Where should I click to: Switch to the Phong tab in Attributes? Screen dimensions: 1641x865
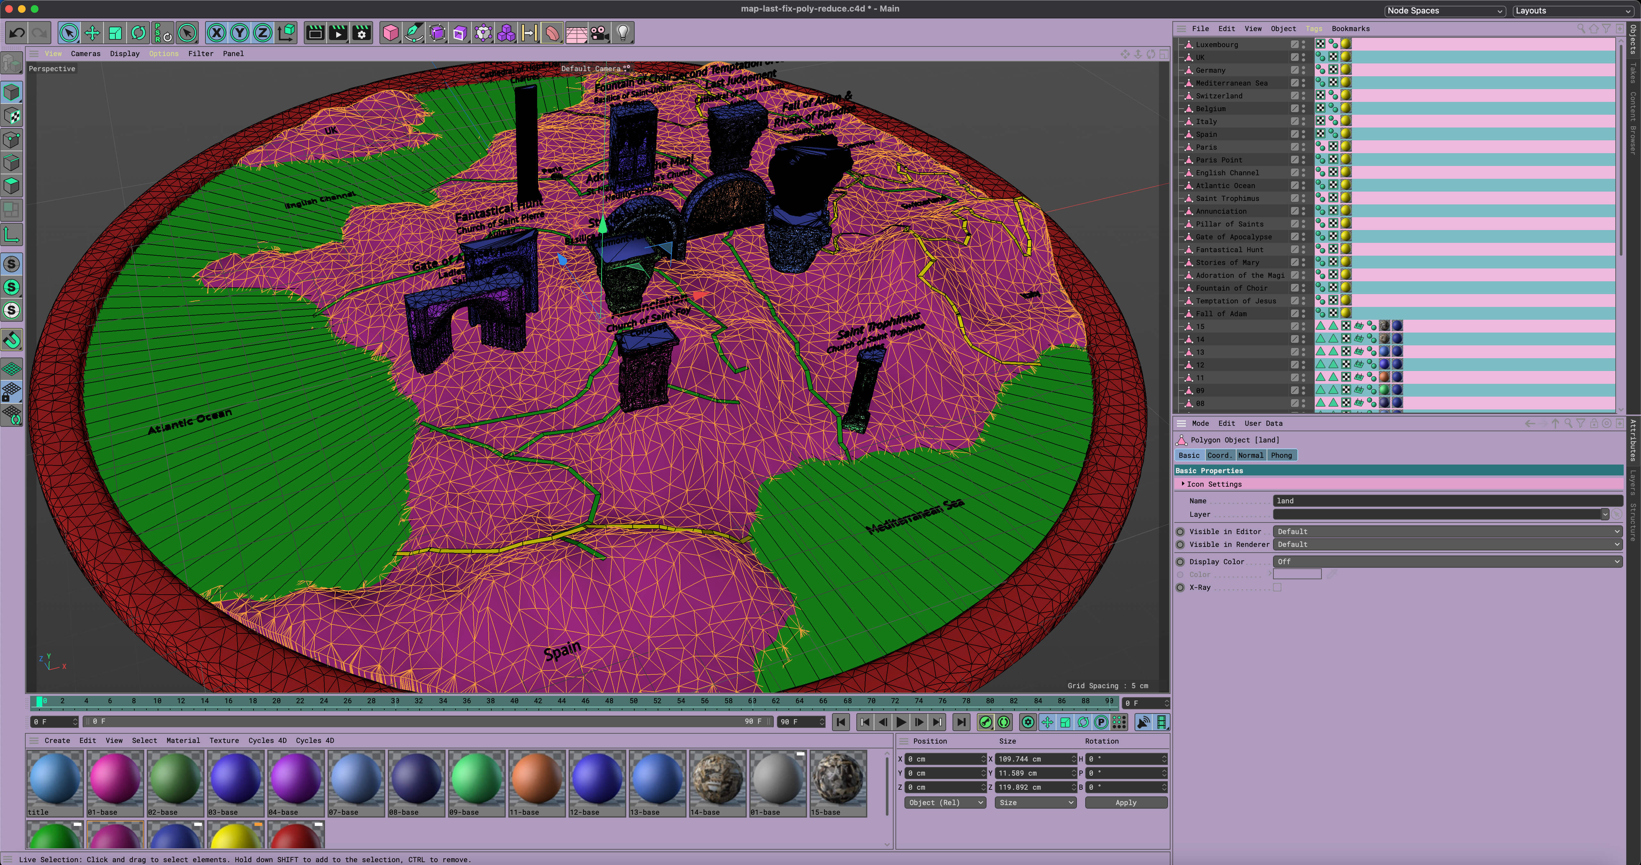1282,455
